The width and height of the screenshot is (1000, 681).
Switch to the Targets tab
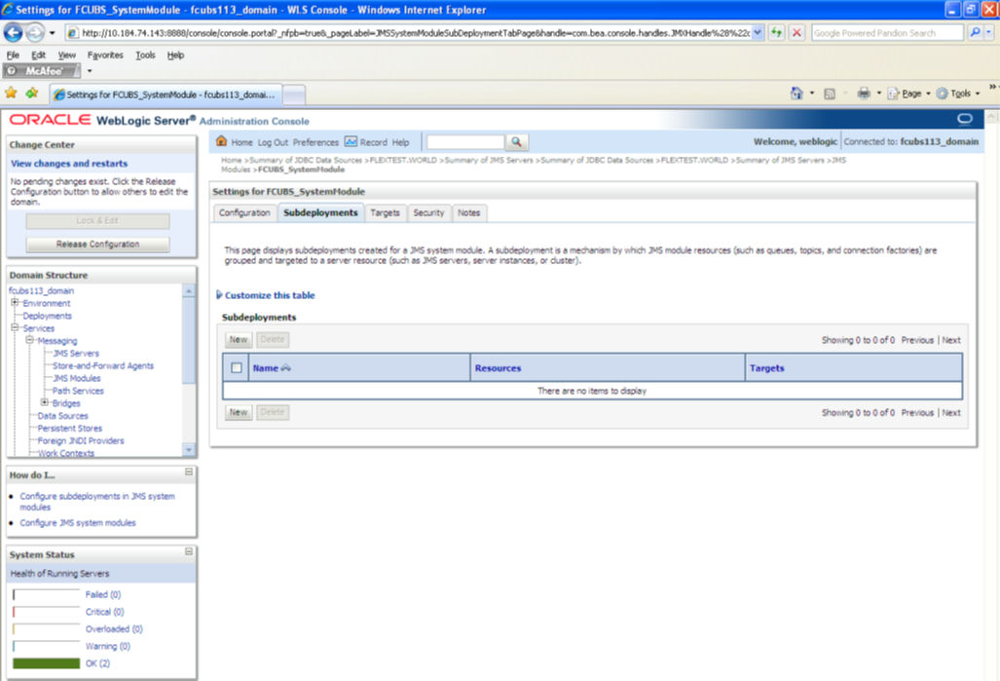click(x=386, y=212)
